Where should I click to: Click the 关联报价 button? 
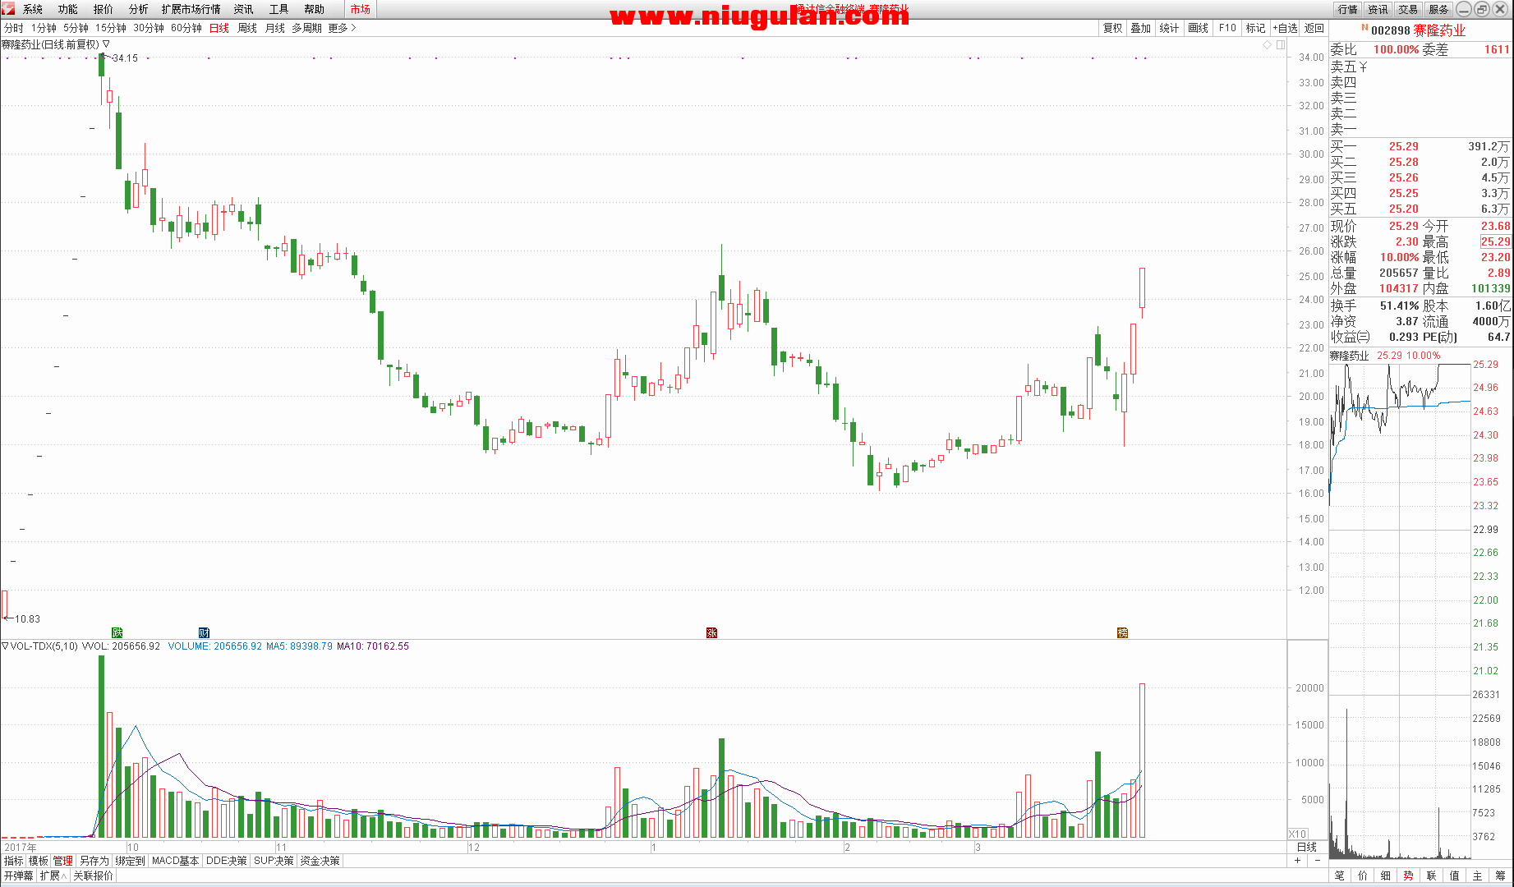(x=93, y=876)
